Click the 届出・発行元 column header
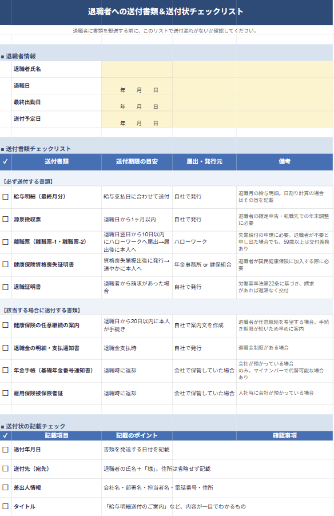Viewport: 334px width, 516px height. click(x=204, y=161)
